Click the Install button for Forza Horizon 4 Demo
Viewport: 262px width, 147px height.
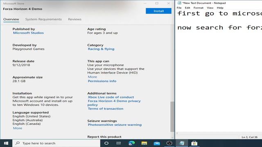click(158, 11)
